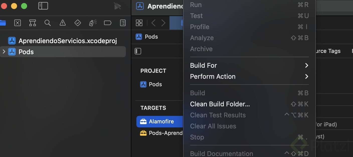Go back with the left chevron
353x157 pixels.
pos(153,23)
